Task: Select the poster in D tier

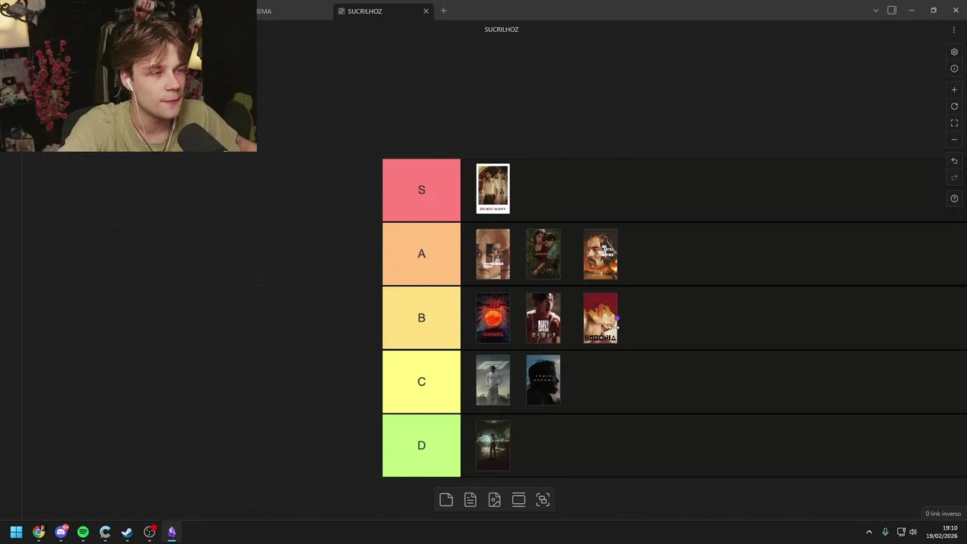Action: (493, 446)
